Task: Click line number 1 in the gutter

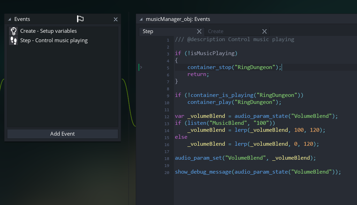Action: tap(168, 40)
